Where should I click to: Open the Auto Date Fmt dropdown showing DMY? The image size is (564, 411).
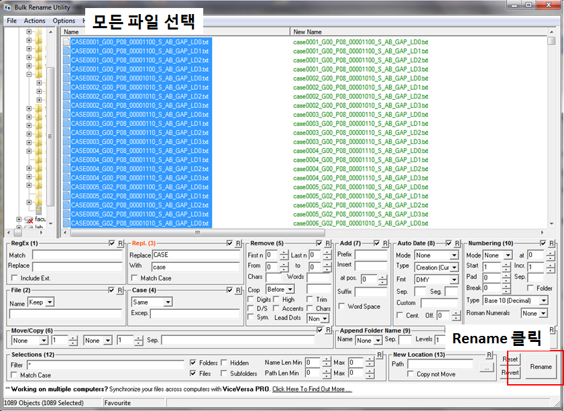pyautogui.click(x=437, y=280)
